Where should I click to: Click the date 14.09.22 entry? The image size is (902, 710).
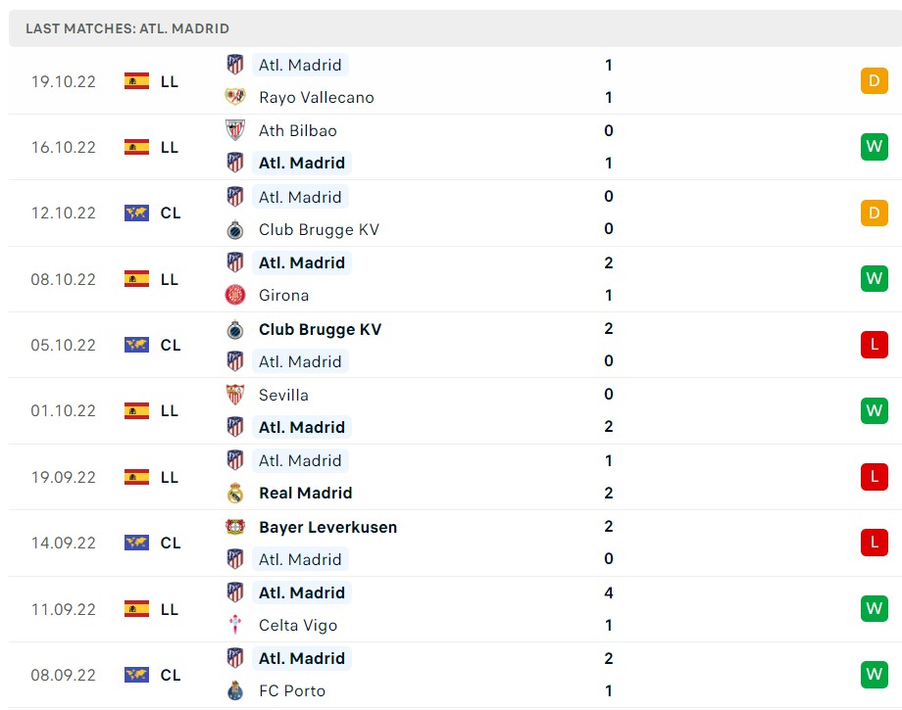coord(63,543)
